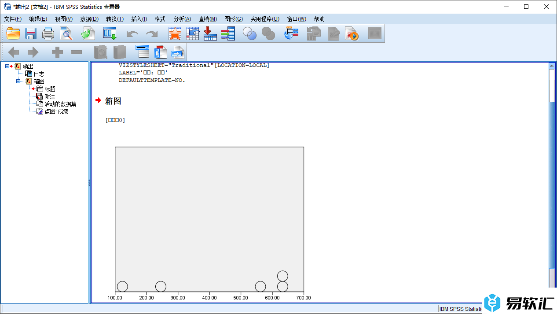This screenshot has width=557, height=314.
Task: Recall recent dialogs via the toolbar icon
Action: pos(109,33)
